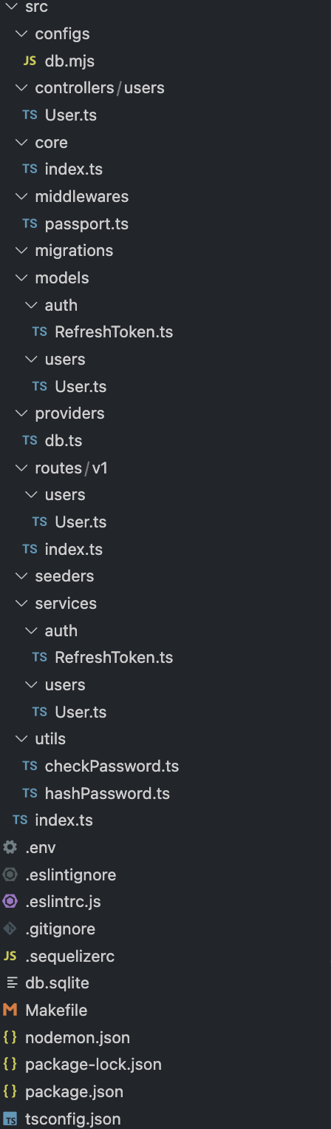
Task: Click the braces icon next to nodemon.json
Action: coord(10,1037)
